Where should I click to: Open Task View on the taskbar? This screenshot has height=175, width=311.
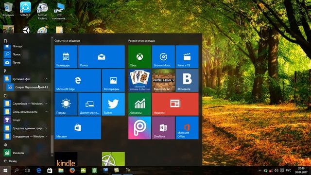[x=27, y=171]
